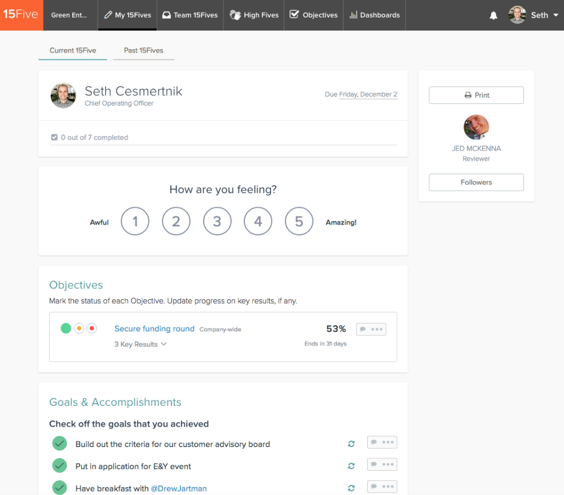Open Seth user menu dropdown arrow
Viewport: 564px width, 495px height.
coord(556,15)
